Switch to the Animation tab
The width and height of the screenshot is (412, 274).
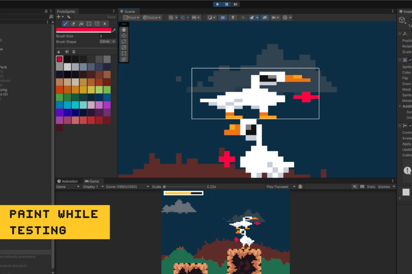point(68,181)
